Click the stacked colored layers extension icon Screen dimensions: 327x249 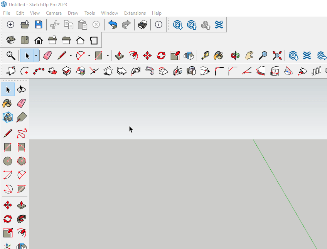point(81,71)
